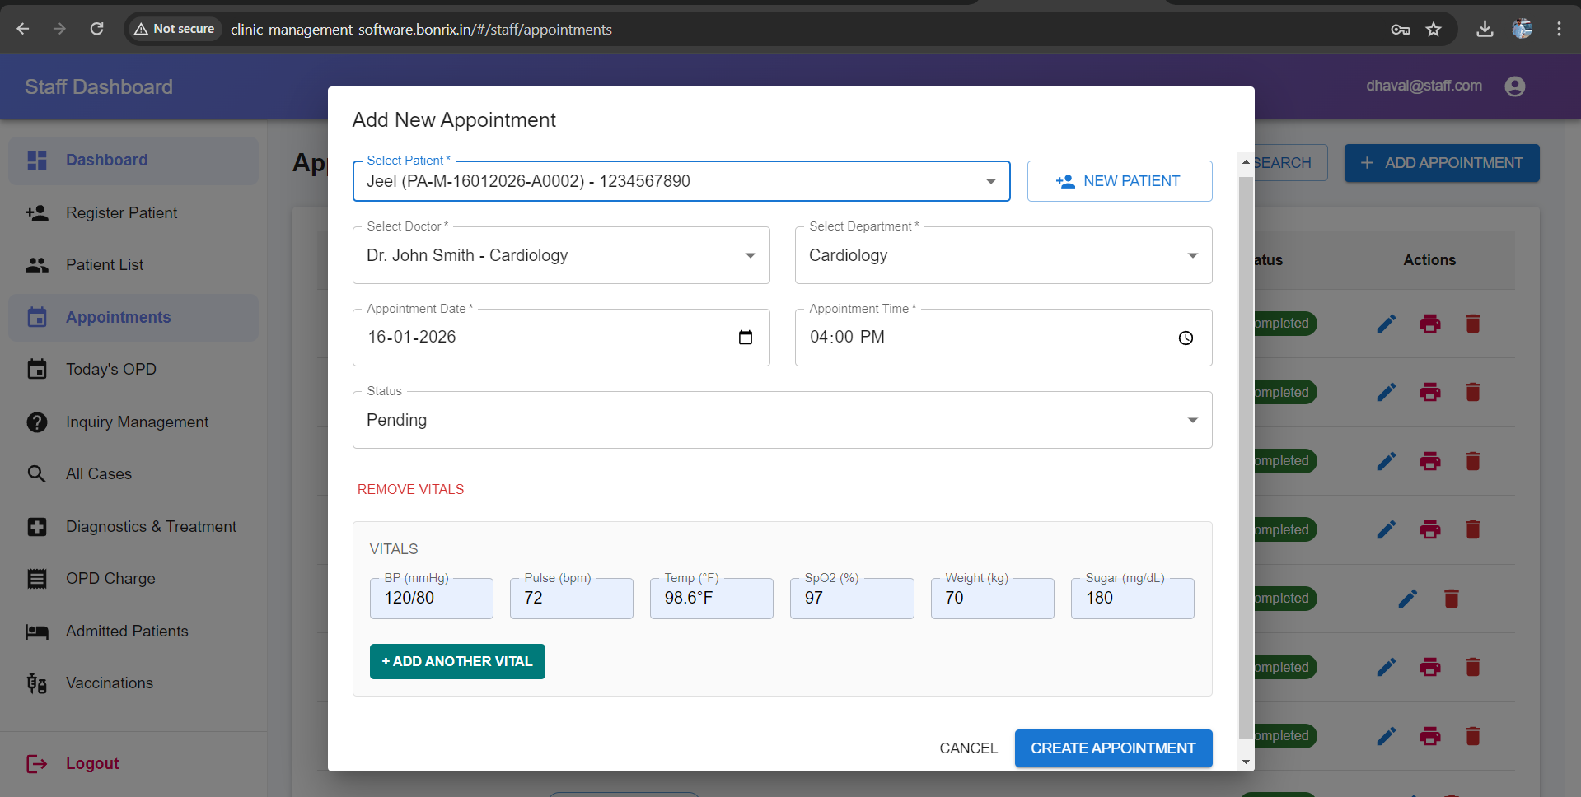Click the Pulse (bpm) input field
Image resolution: width=1581 pixels, height=797 pixels.
(x=571, y=598)
